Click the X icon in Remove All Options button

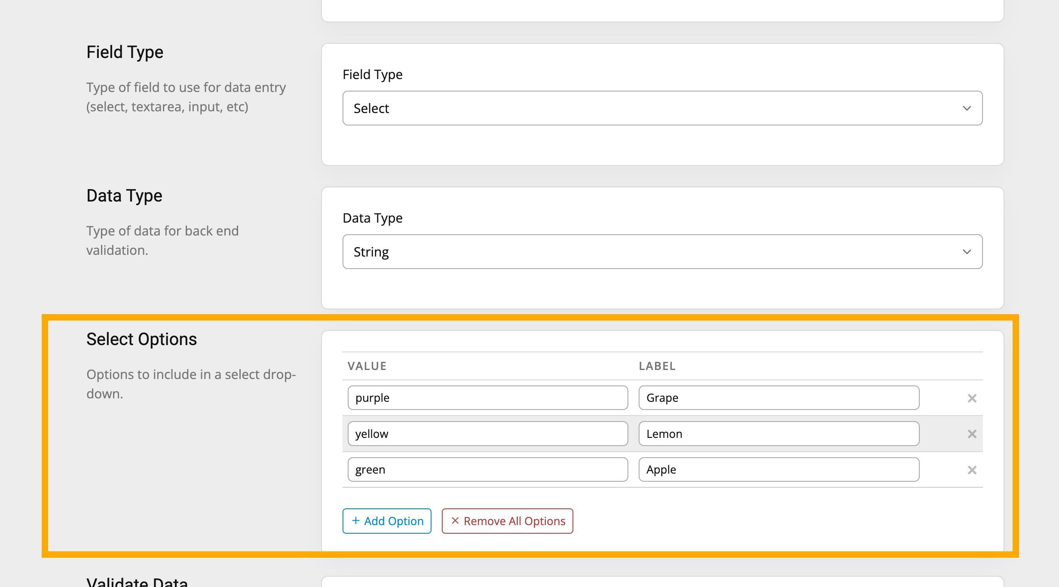pyautogui.click(x=453, y=520)
